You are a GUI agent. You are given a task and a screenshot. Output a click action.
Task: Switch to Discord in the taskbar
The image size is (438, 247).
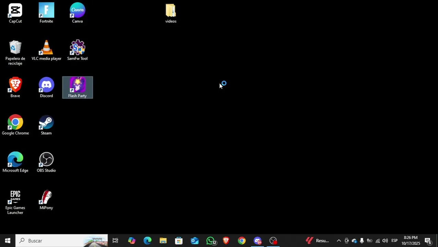(258, 241)
